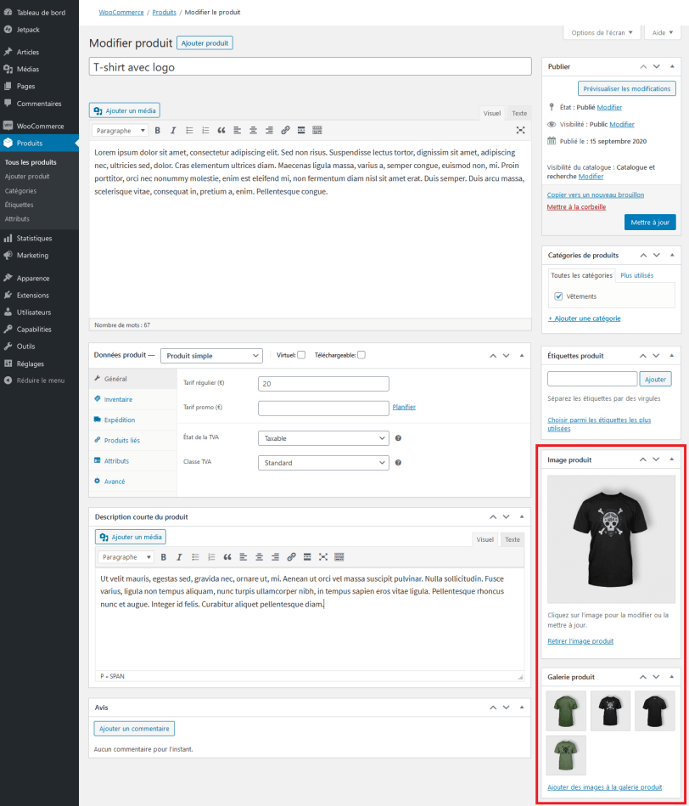Click insert link icon in main editor
The width and height of the screenshot is (689, 806).
click(285, 130)
